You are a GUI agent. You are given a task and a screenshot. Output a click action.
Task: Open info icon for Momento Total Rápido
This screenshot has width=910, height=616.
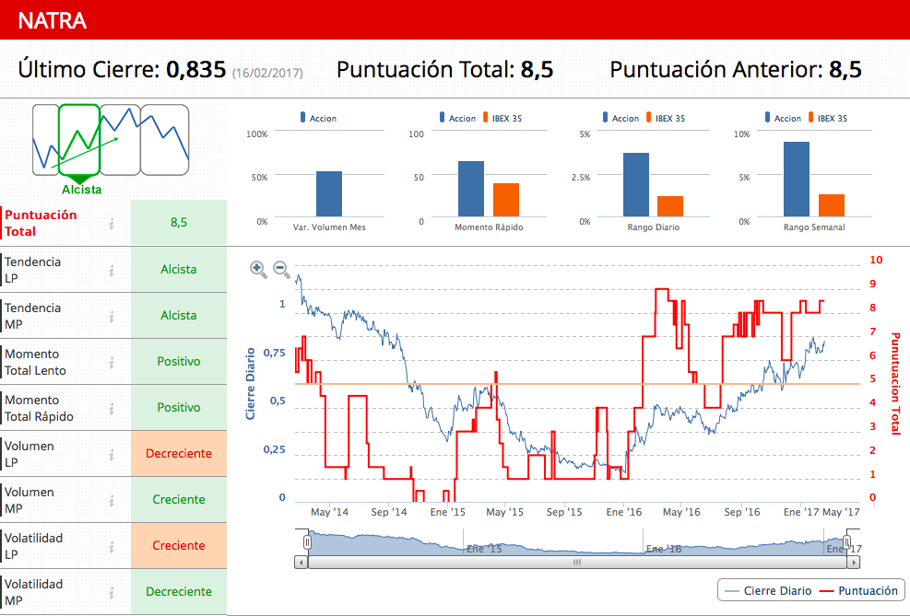(x=112, y=409)
